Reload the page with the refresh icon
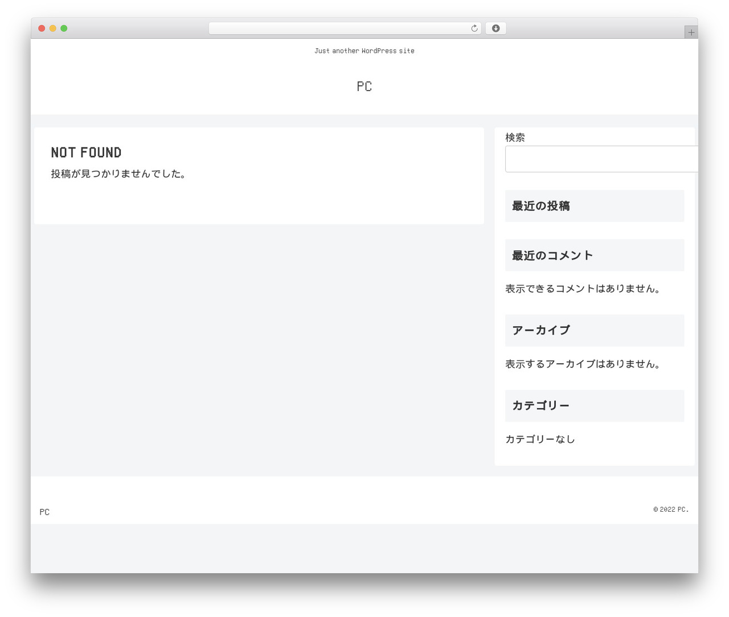Screen dimensions: 729x617 tap(474, 28)
